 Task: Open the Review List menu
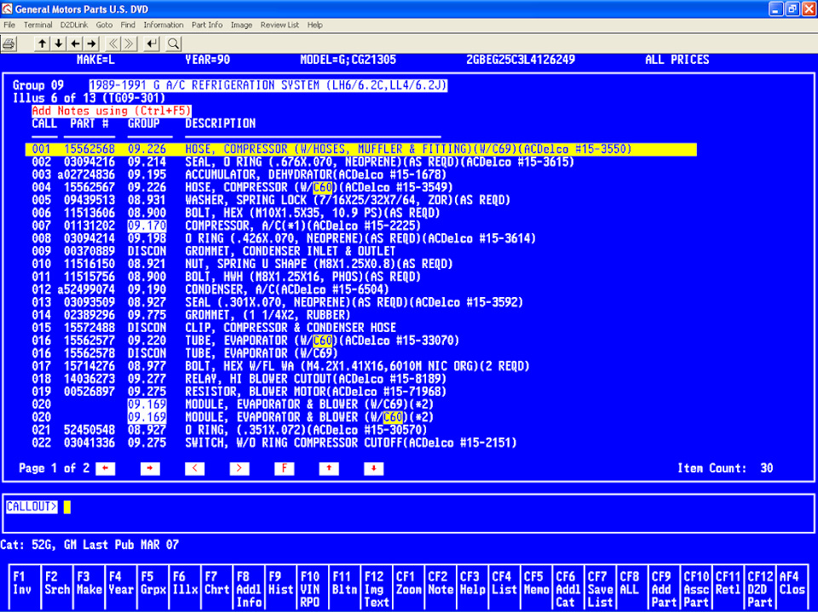point(279,25)
